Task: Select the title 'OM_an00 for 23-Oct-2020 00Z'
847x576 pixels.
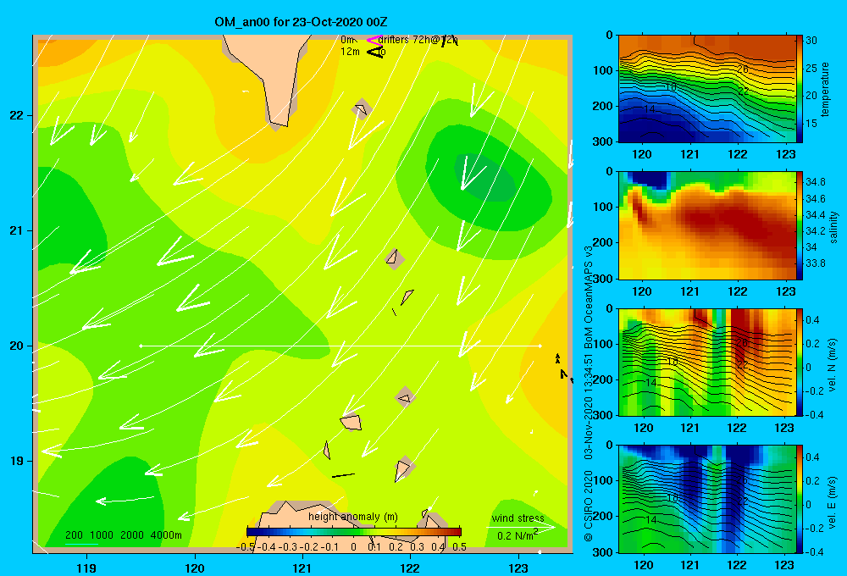Action: coord(301,22)
